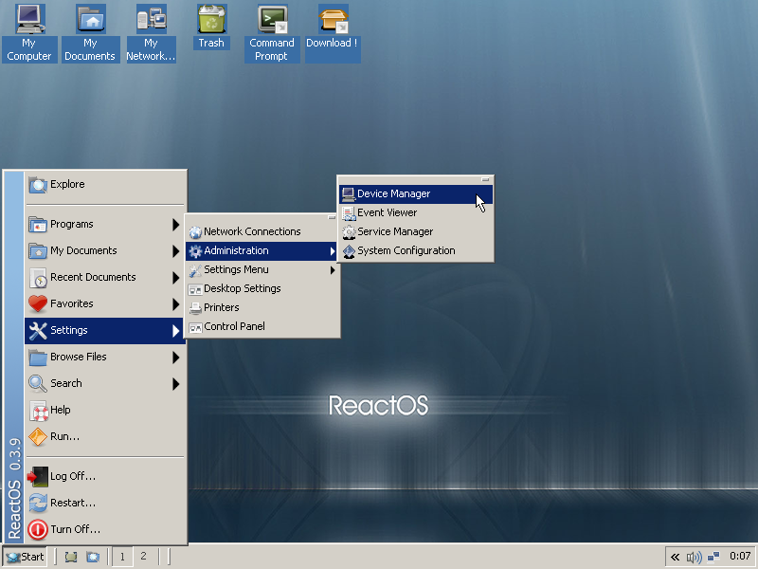Switch to virtual desktop 1
The width and height of the screenshot is (758, 569).
(122, 557)
